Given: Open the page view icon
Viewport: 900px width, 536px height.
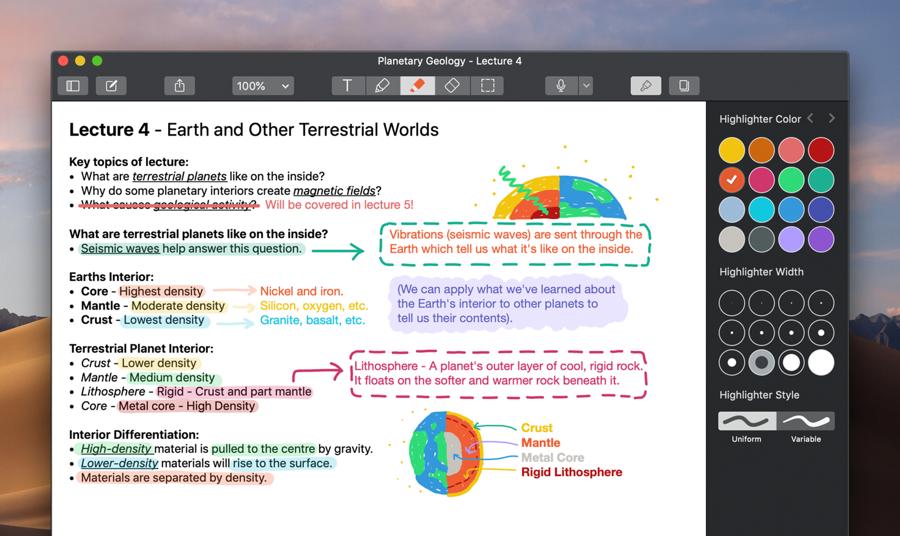Looking at the screenshot, I should (684, 86).
